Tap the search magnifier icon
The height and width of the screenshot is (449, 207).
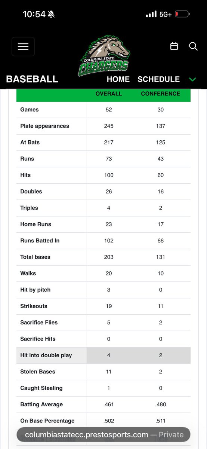pyautogui.click(x=193, y=46)
